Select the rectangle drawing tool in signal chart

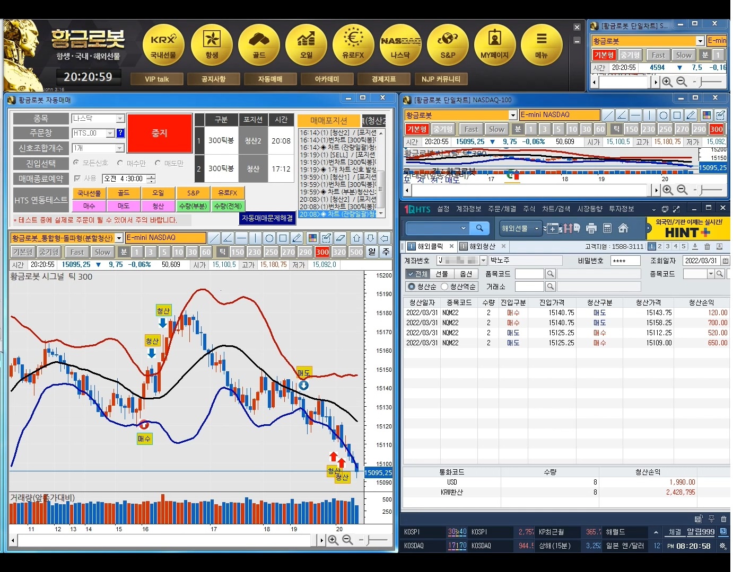coord(283,238)
